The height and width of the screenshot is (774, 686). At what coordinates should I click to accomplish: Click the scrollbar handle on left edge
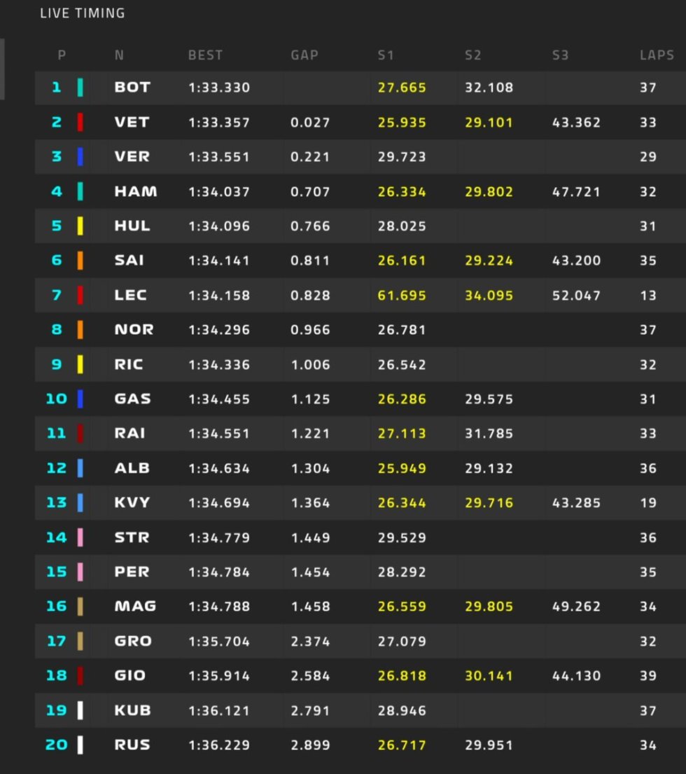point(2,69)
